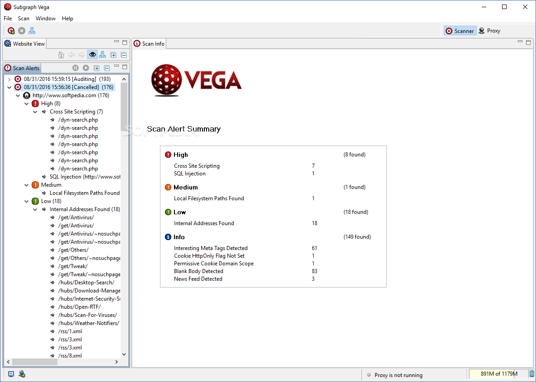The height and width of the screenshot is (382, 536).
Task: Click the network tree toolbar icon
Action: [x=32, y=31]
